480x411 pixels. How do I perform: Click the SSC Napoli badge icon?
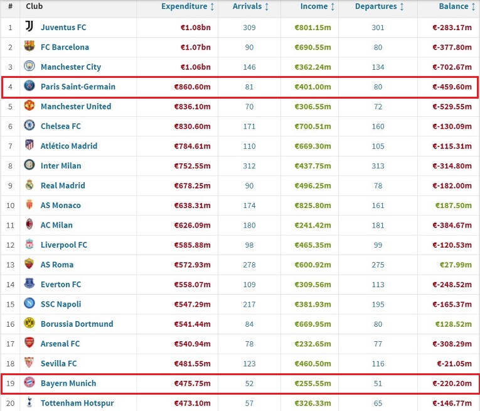click(x=29, y=303)
